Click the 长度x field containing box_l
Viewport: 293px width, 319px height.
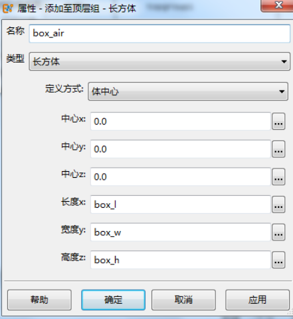pyautogui.click(x=181, y=204)
